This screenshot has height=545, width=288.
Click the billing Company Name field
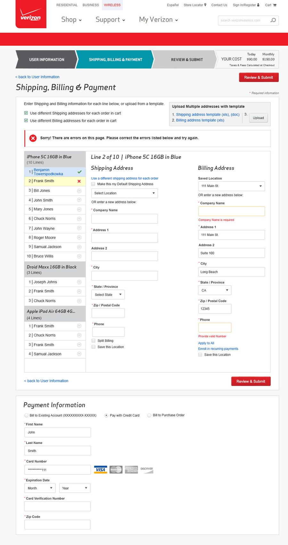231,211
